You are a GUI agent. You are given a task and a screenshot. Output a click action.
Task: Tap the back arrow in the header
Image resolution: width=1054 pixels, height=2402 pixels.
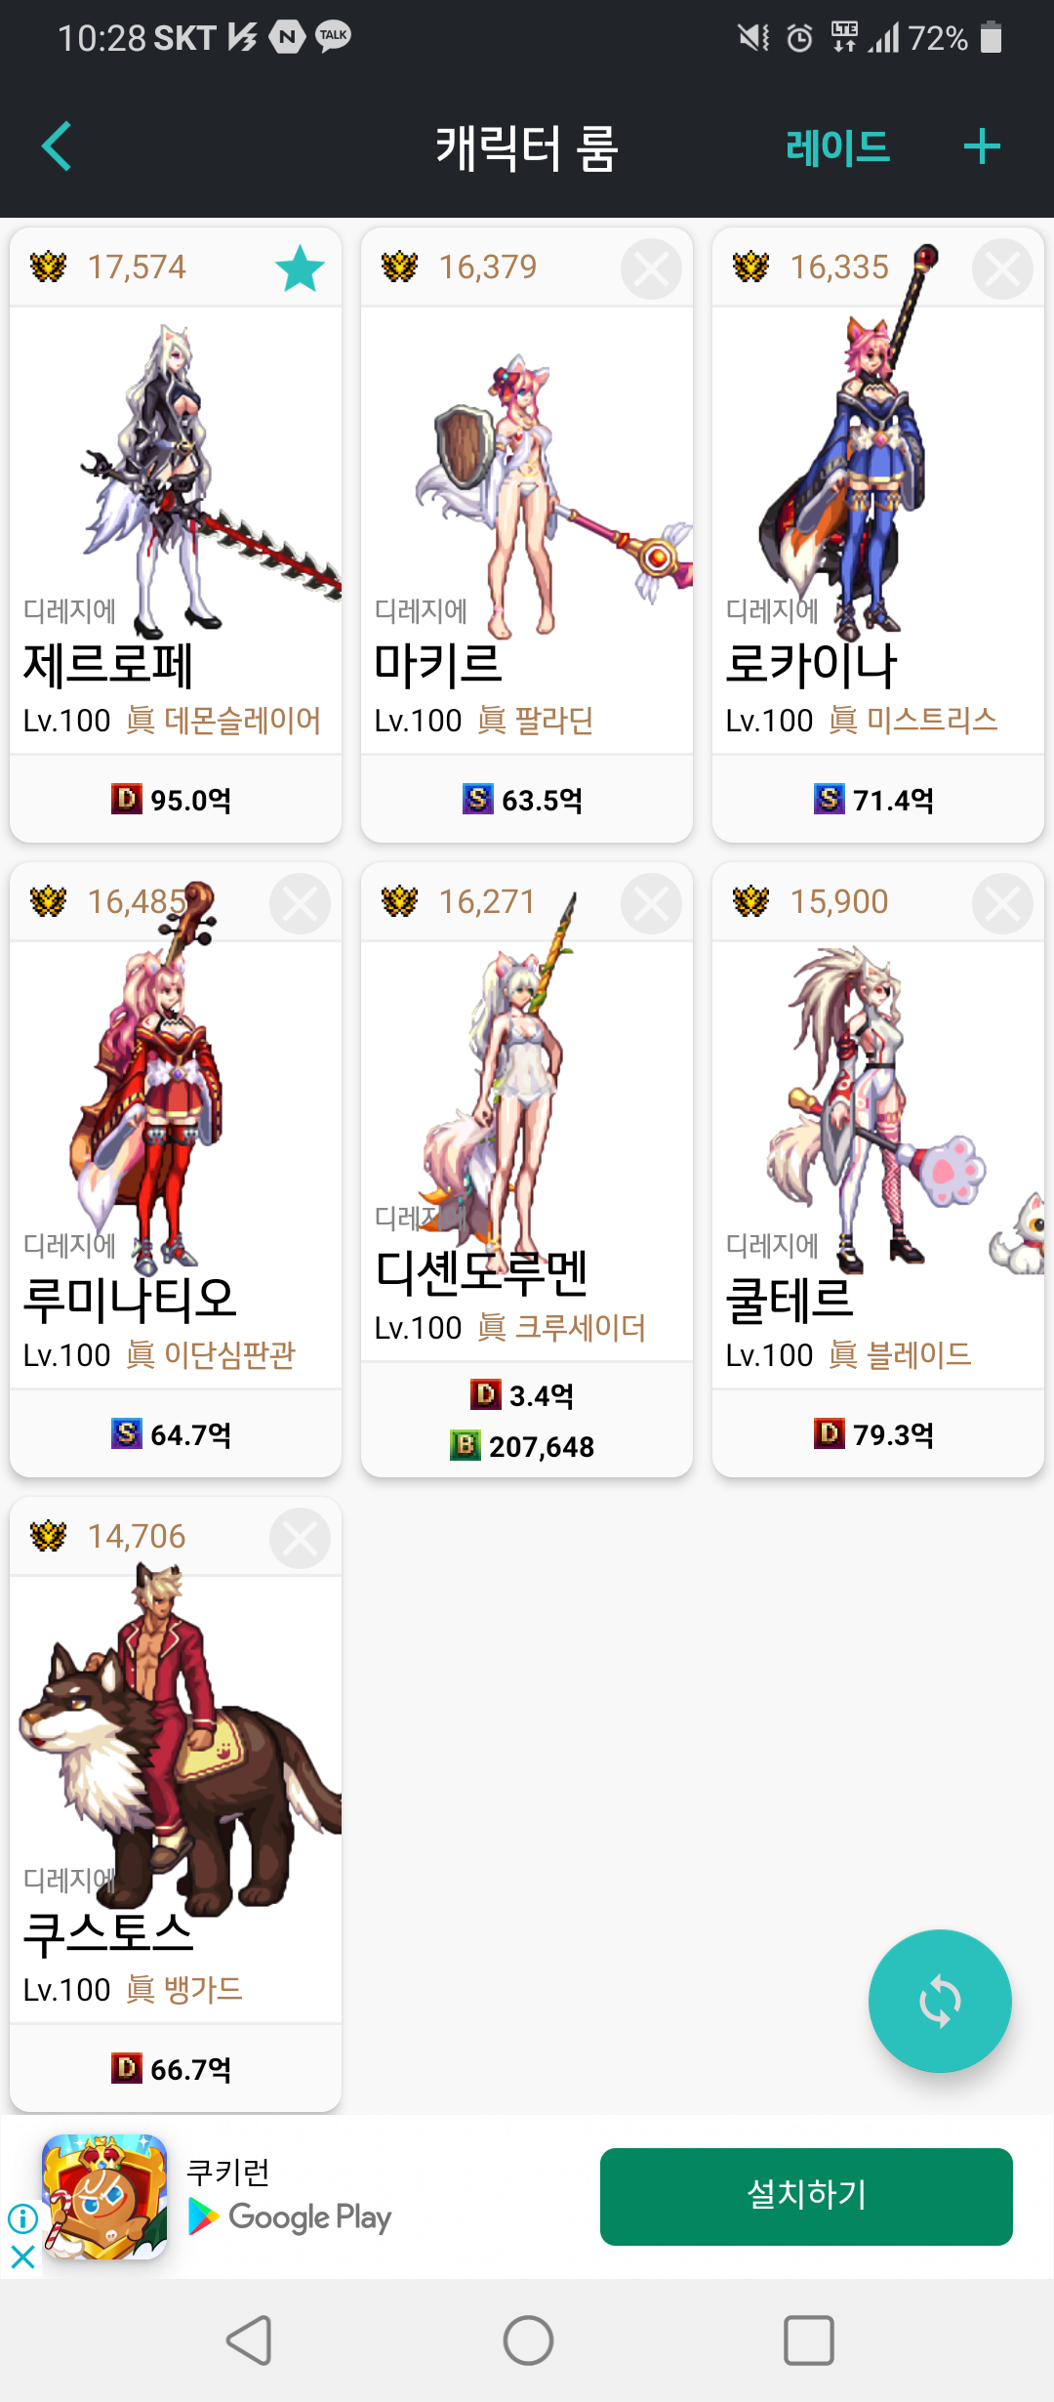[x=57, y=146]
